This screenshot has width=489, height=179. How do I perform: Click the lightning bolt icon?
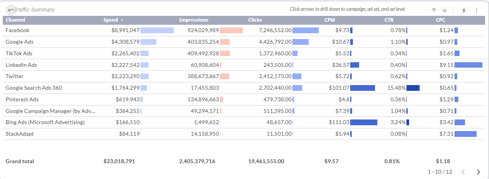(x=464, y=10)
